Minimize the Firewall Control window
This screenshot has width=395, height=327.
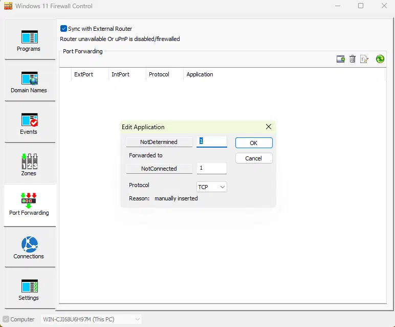pos(338,6)
